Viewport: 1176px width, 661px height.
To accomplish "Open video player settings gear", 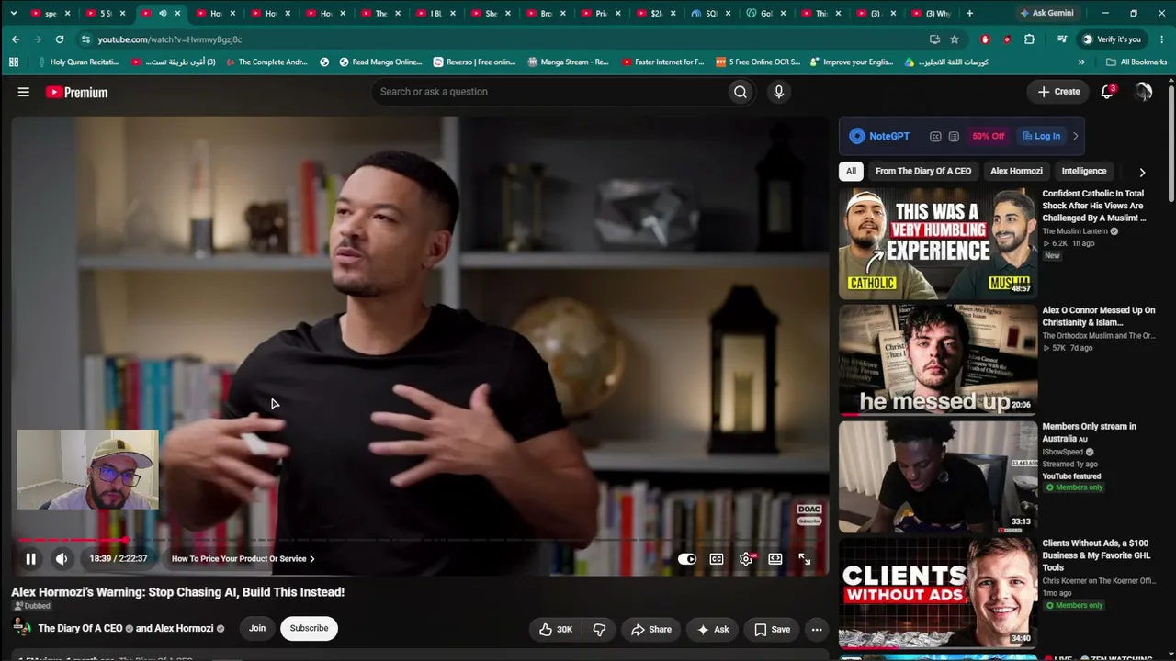I will [746, 558].
